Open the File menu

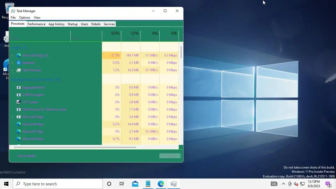coord(13,18)
